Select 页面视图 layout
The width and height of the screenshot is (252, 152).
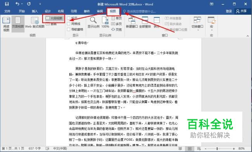pyautogui.click(x=18, y=24)
